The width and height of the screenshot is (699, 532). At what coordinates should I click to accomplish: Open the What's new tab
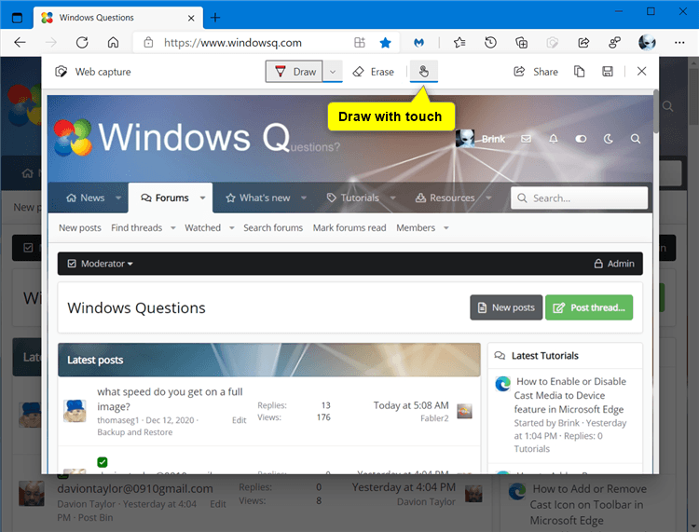tap(257, 198)
